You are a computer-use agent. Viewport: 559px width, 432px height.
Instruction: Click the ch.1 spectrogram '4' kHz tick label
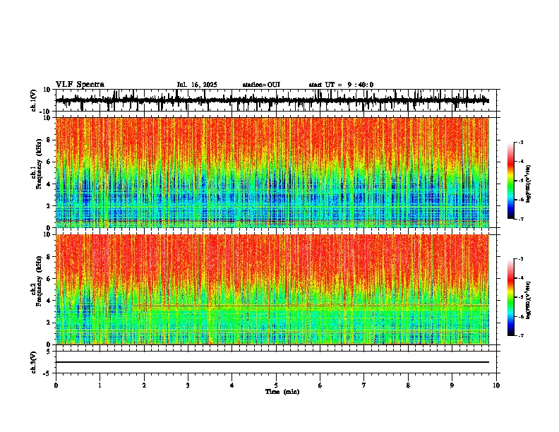coord(49,184)
